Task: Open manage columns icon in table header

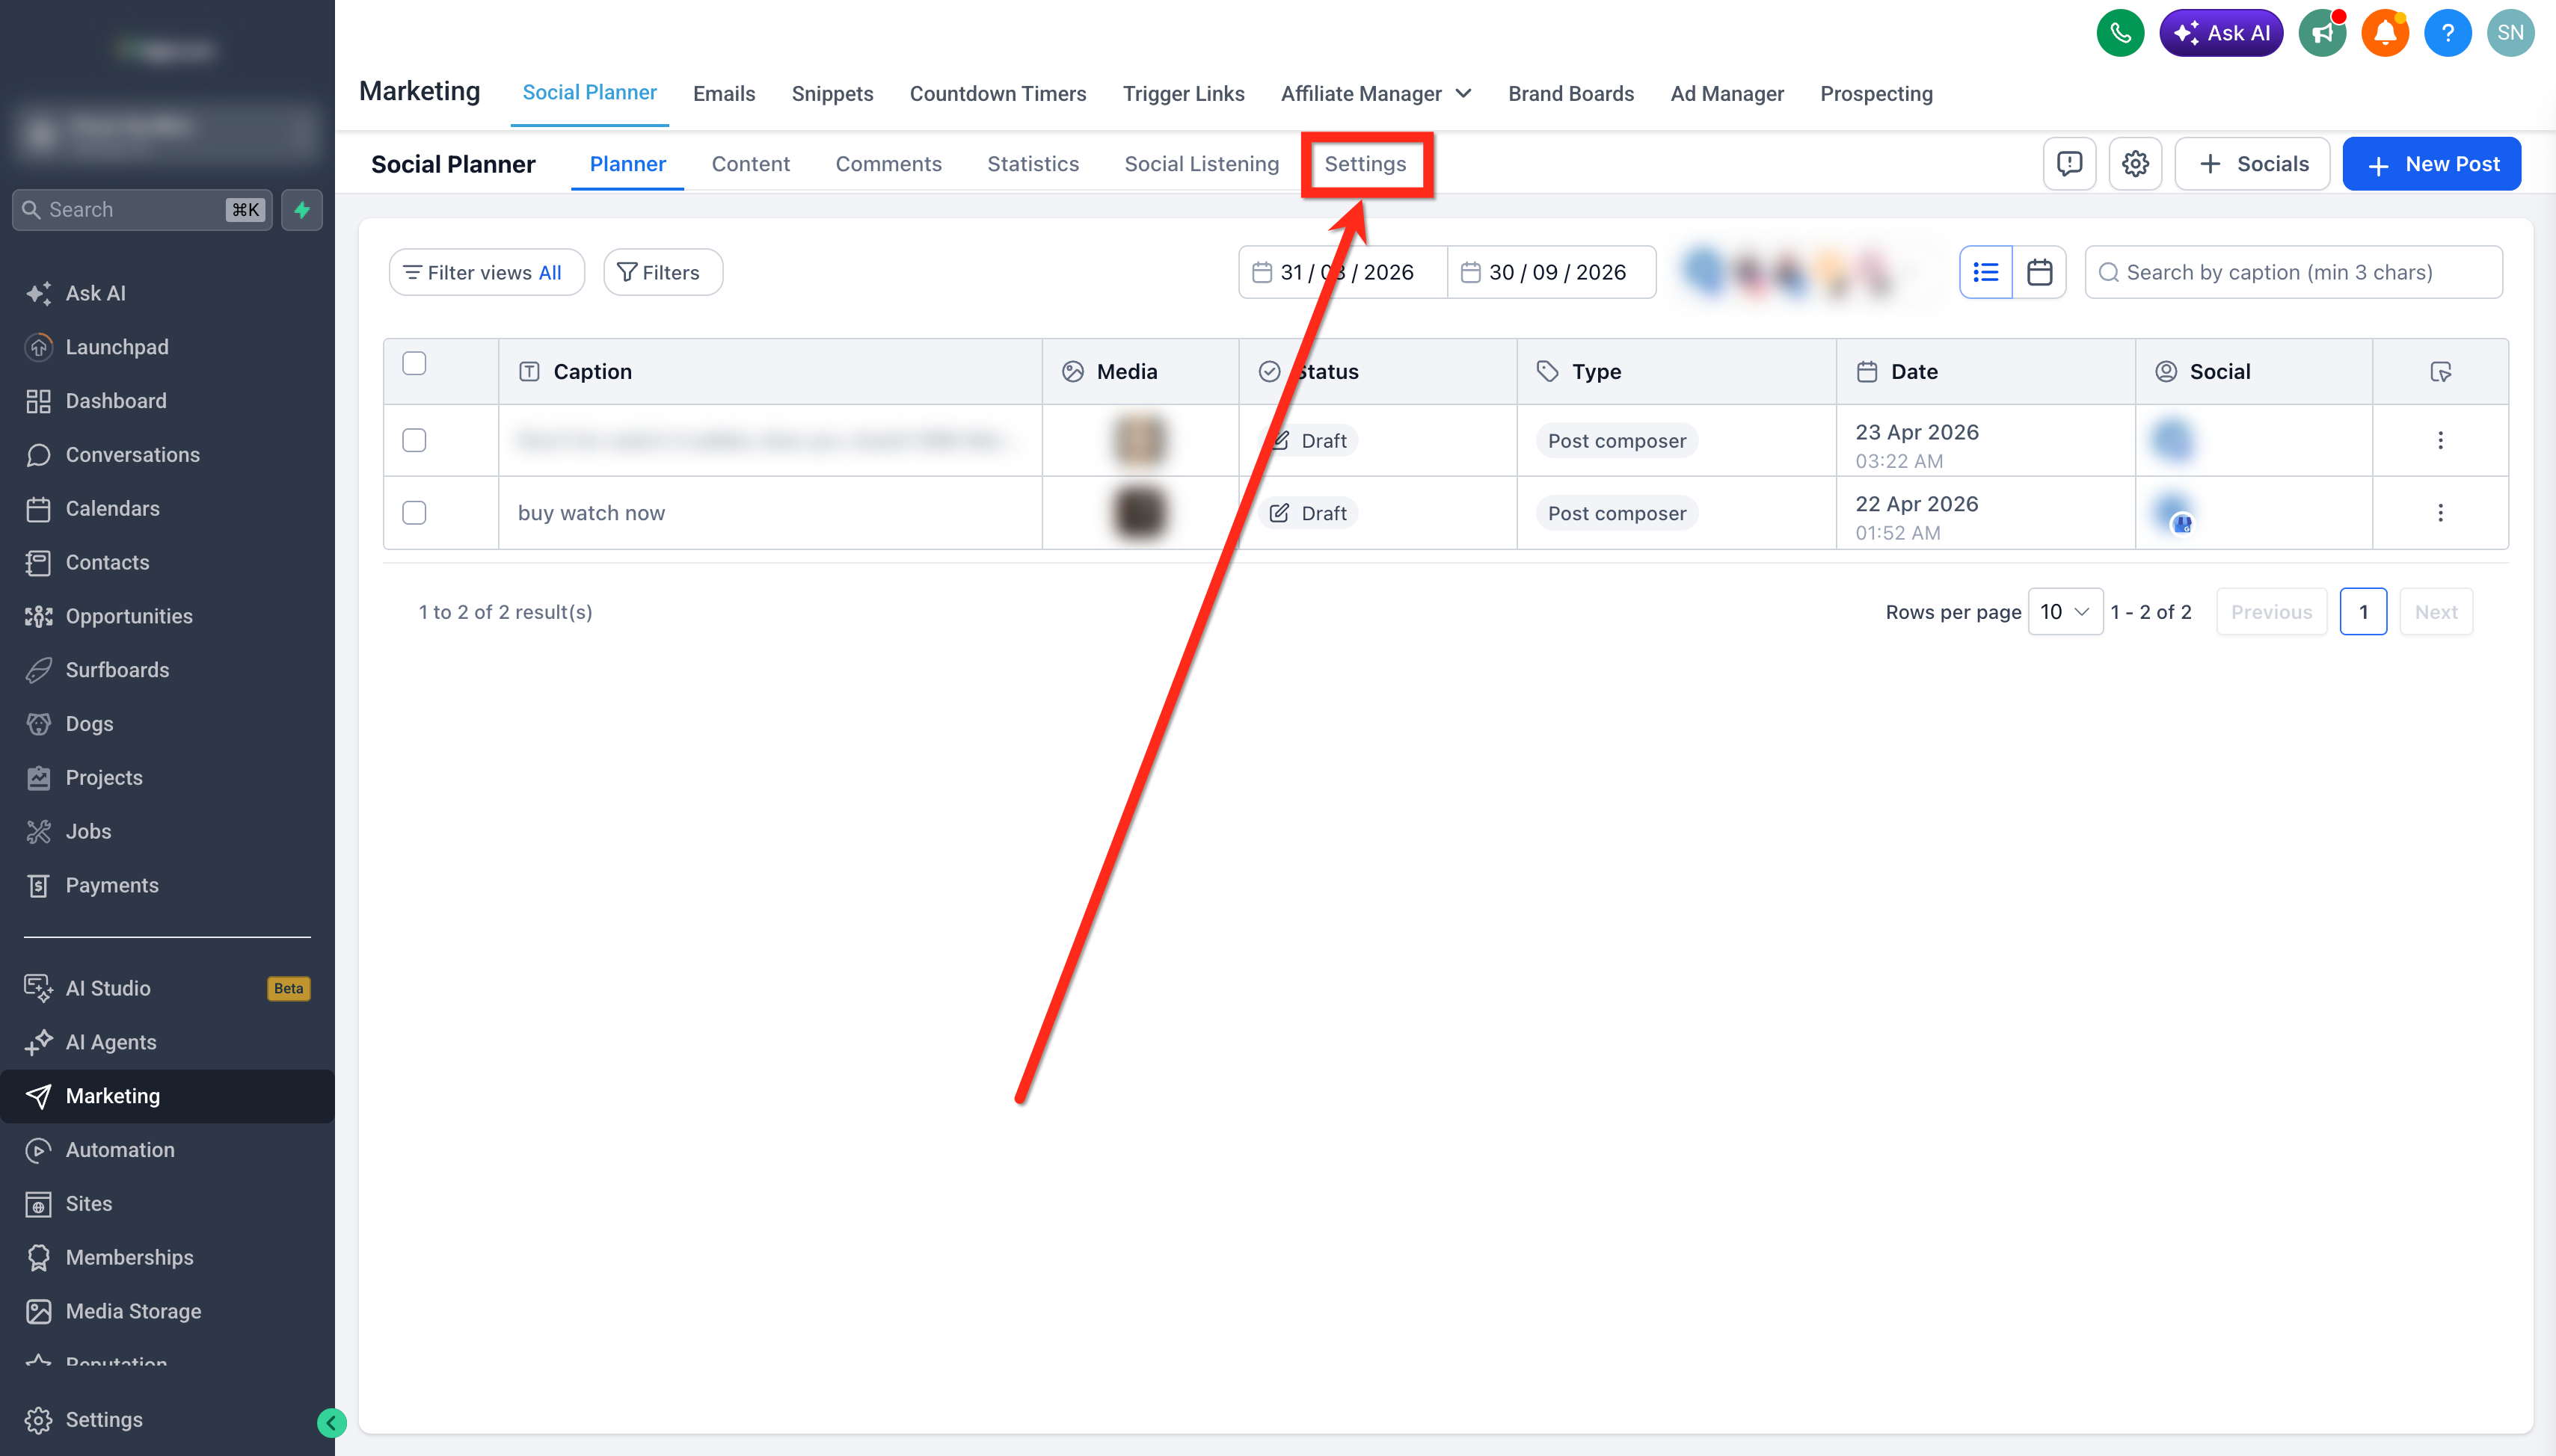Action: pyautogui.click(x=2440, y=372)
